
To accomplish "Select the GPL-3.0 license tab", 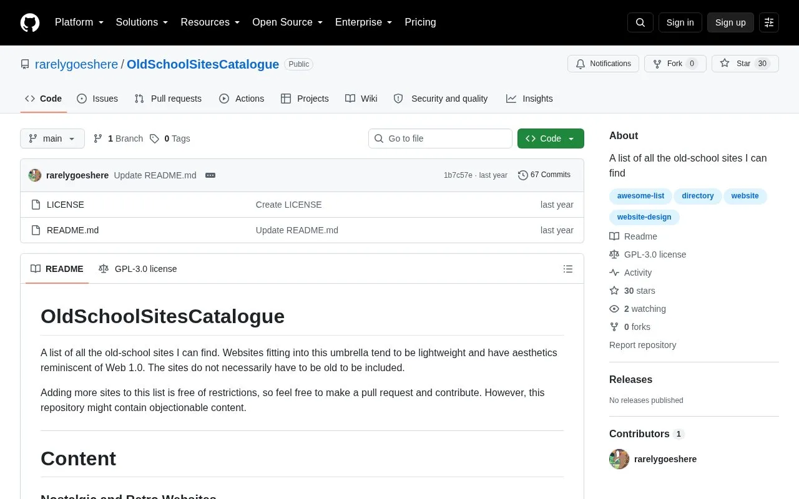I will point(138,269).
